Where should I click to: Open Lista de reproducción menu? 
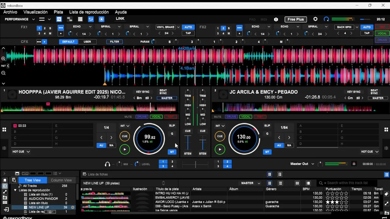[x=89, y=12]
